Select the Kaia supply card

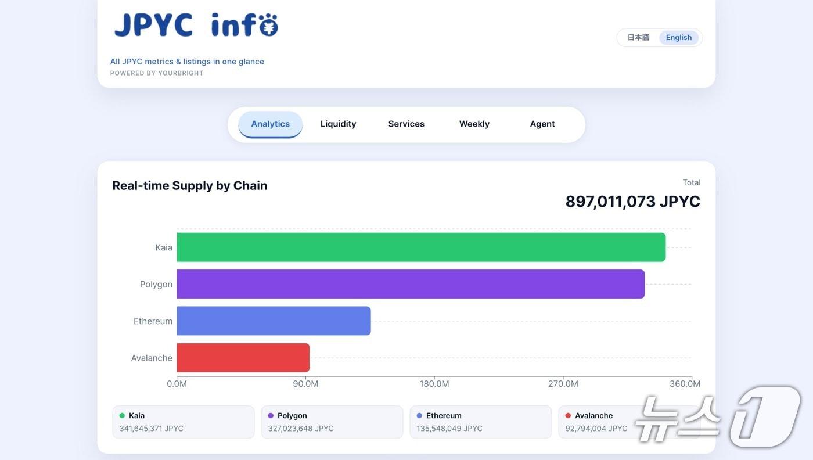tap(184, 422)
